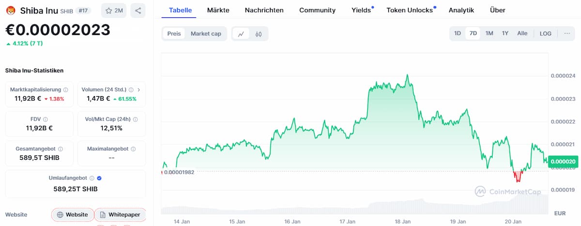Click the Shiba Inu coin logo

pos(11,10)
